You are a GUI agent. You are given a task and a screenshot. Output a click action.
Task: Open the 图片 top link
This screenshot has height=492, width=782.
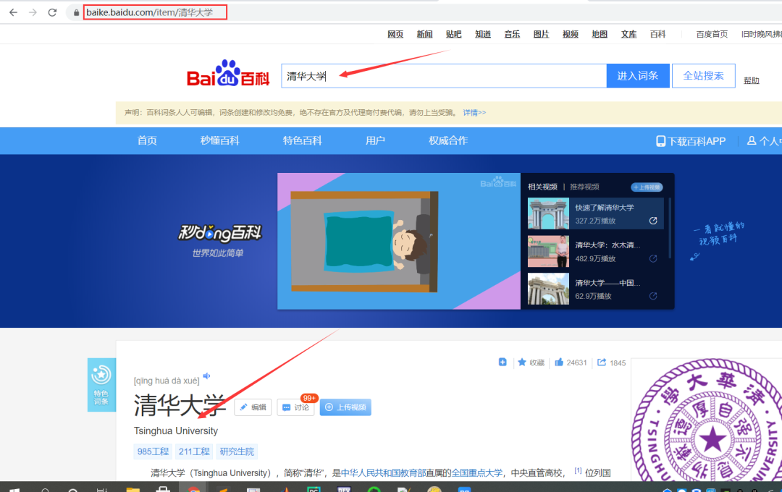(541, 35)
